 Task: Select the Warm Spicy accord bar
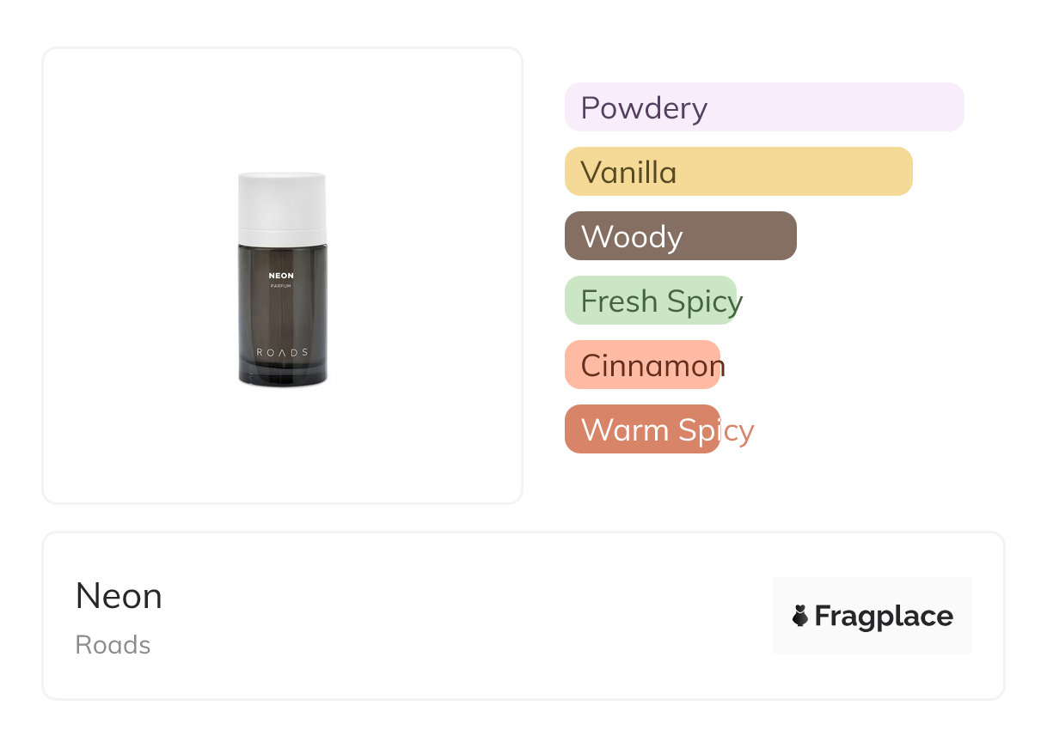click(x=642, y=429)
